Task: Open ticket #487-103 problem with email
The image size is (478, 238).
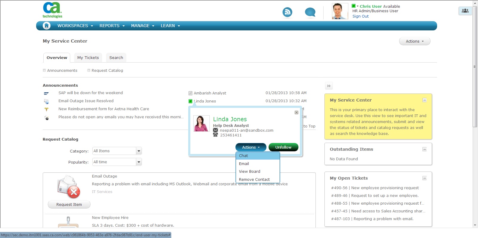Action: coord(372,219)
